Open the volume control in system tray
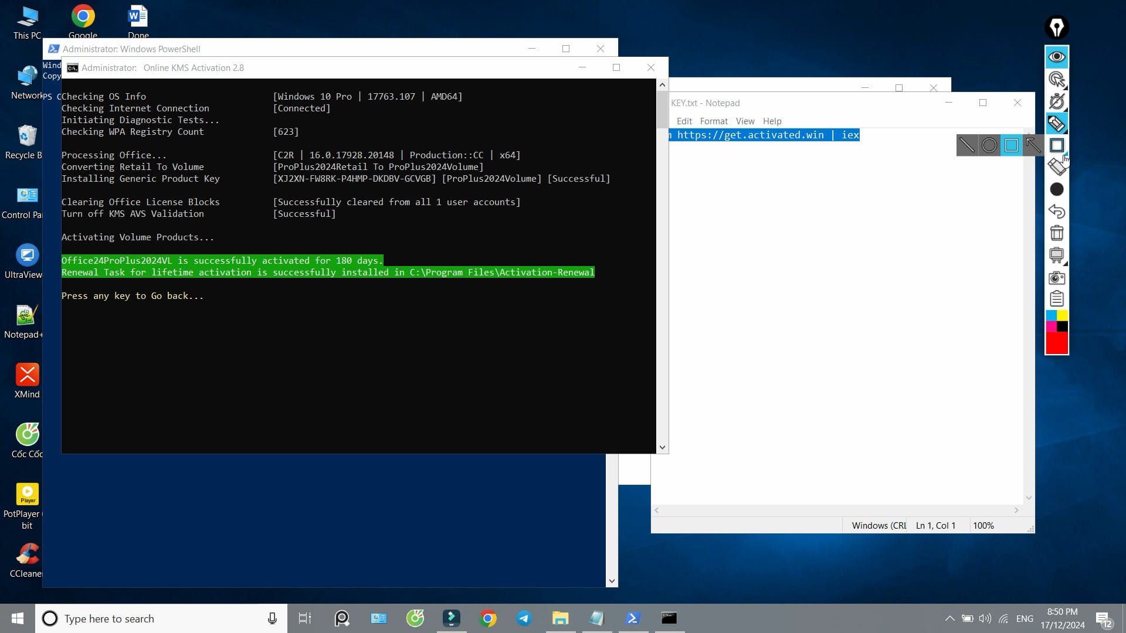 pos(985,618)
